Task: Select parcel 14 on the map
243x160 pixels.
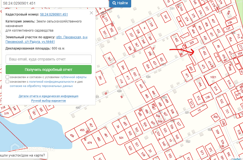Action: point(199,110)
